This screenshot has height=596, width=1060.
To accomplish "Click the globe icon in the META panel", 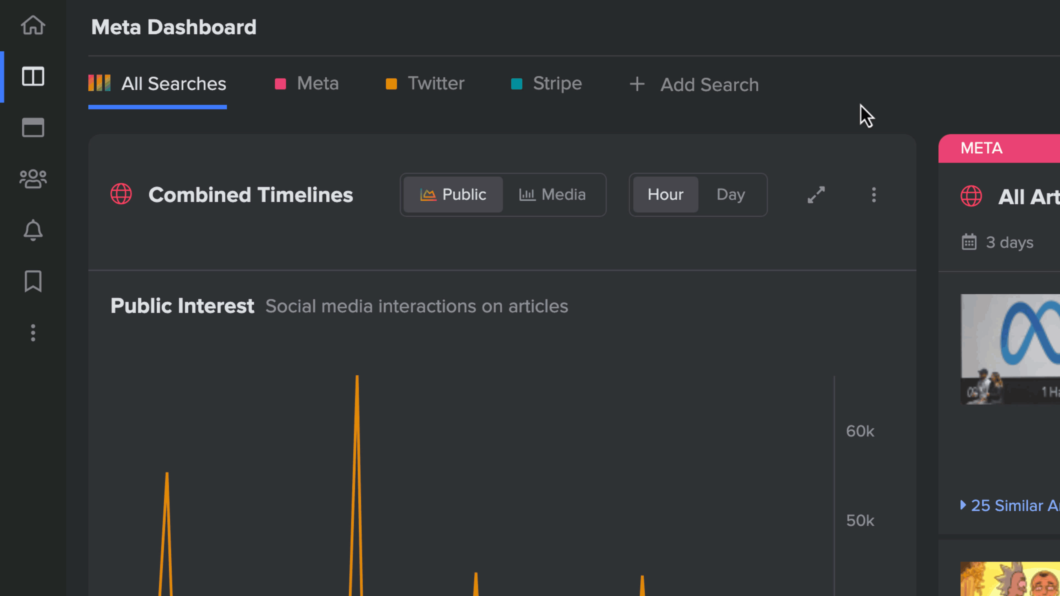I will tap(971, 196).
